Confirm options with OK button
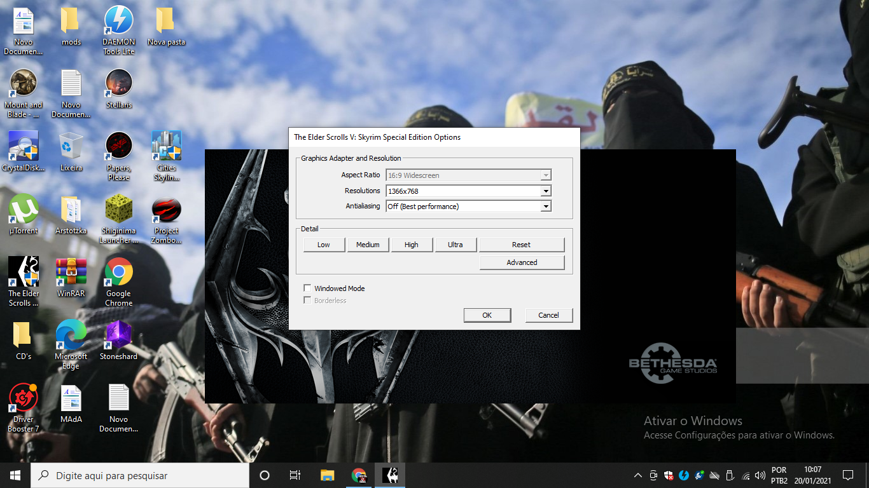This screenshot has height=488, width=869. coord(487,315)
